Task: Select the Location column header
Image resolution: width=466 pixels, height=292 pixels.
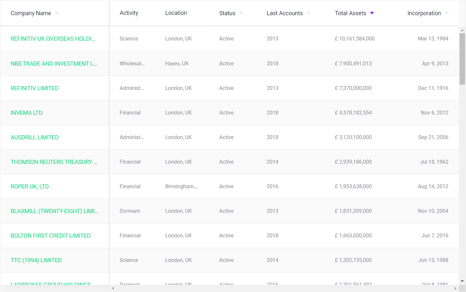Action: pos(176,13)
